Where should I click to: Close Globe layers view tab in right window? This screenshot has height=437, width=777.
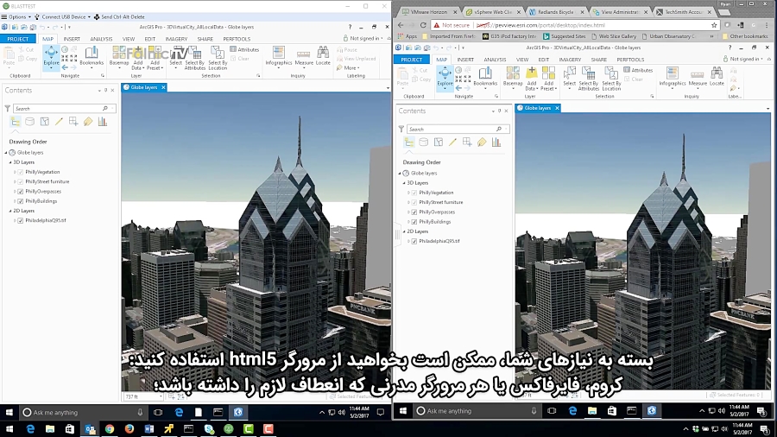557,108
